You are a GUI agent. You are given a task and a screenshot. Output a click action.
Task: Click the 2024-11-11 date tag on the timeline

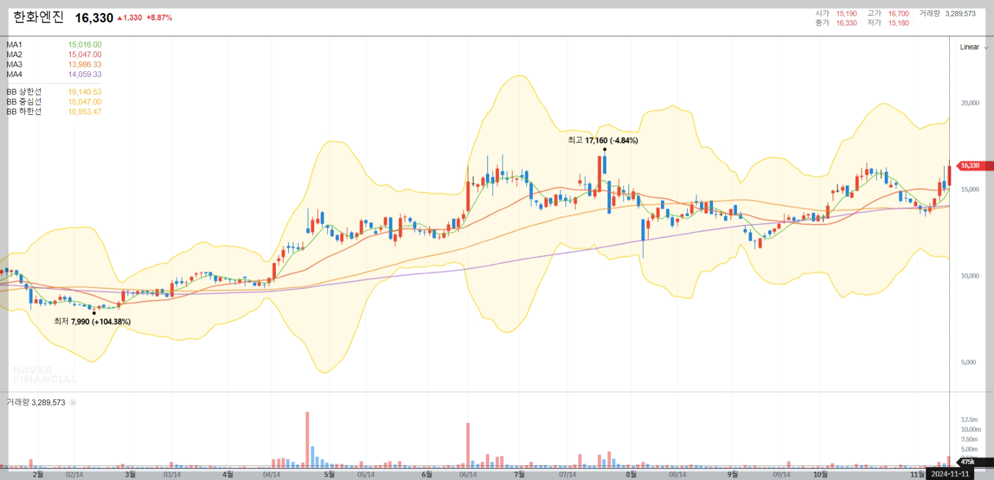pos(950,474)
